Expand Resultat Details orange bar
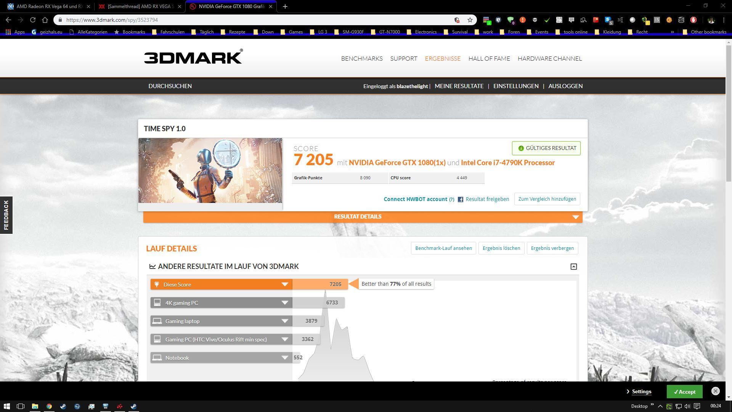 [x=363, y=217]
